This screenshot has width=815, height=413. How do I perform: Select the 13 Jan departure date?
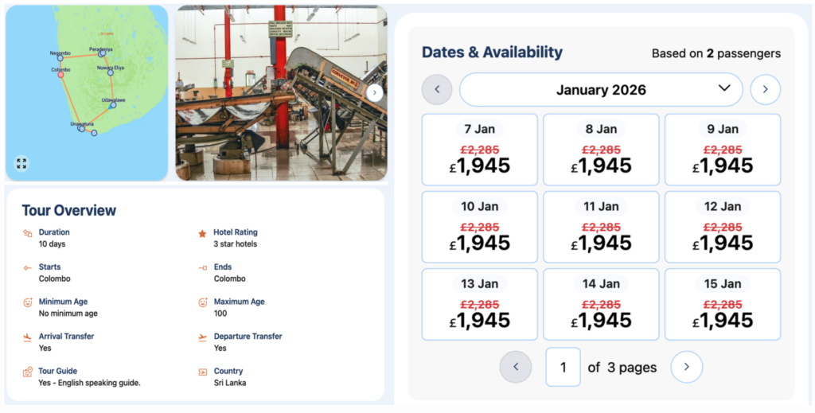(x=479, y=304)
